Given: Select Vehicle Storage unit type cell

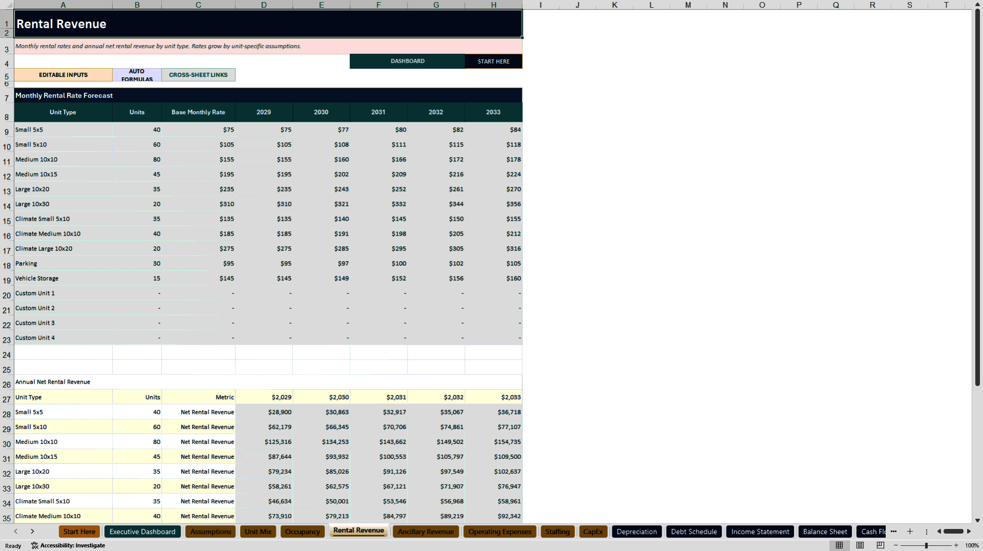Looking at the screenshot, I should [63, 278].
